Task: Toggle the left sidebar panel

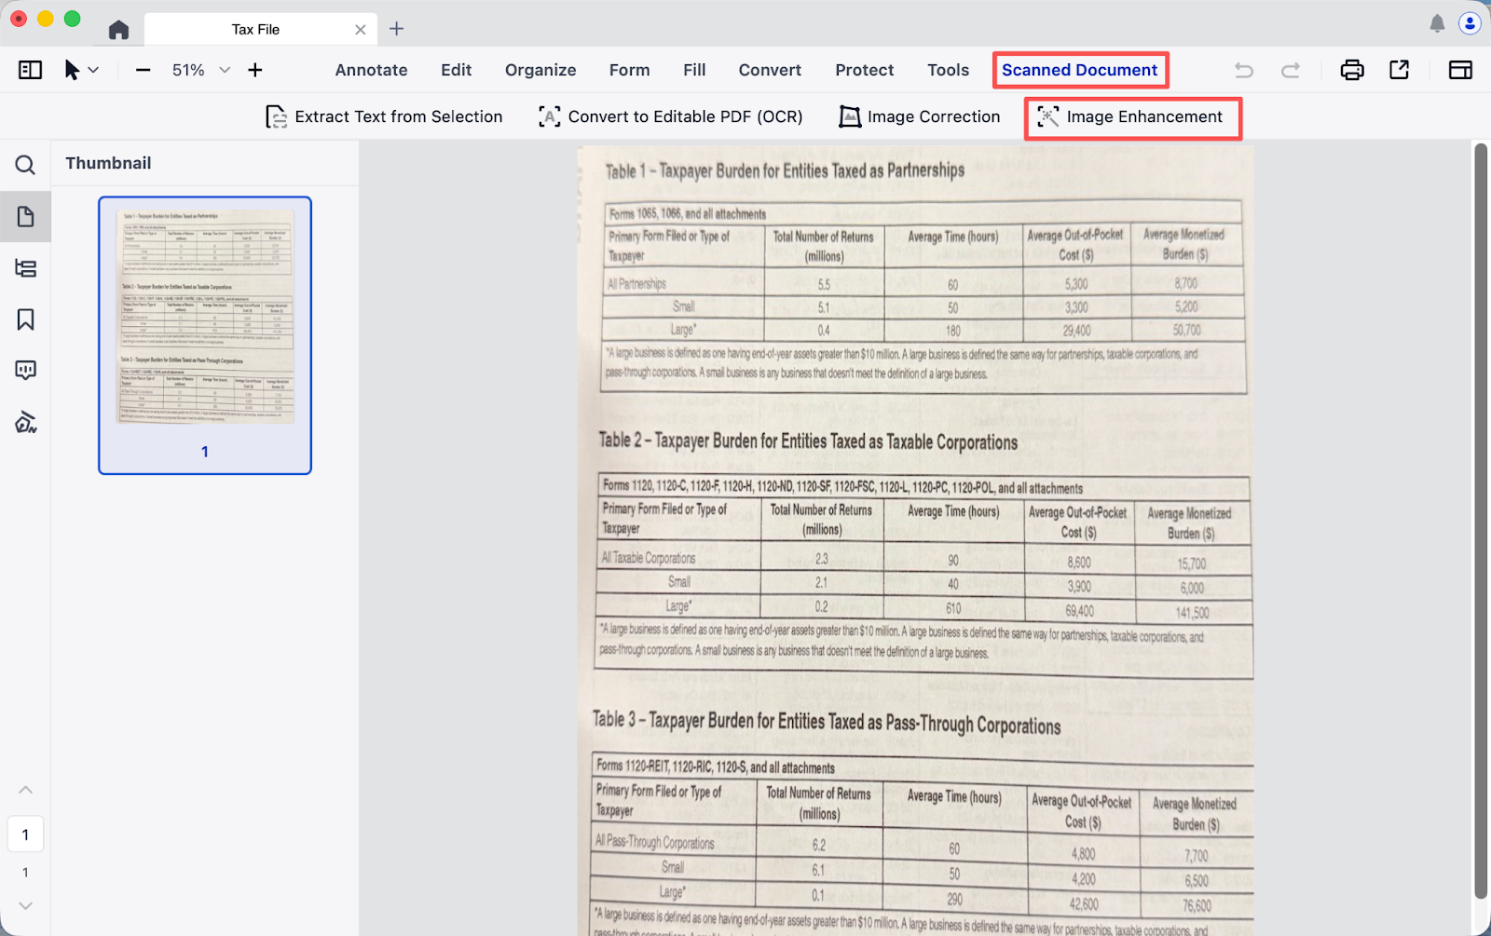Action: pos(30,70)
